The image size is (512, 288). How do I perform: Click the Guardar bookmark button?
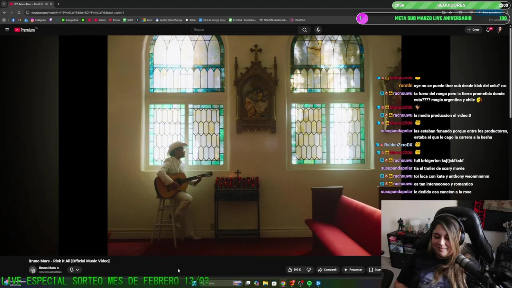point(375,270)
